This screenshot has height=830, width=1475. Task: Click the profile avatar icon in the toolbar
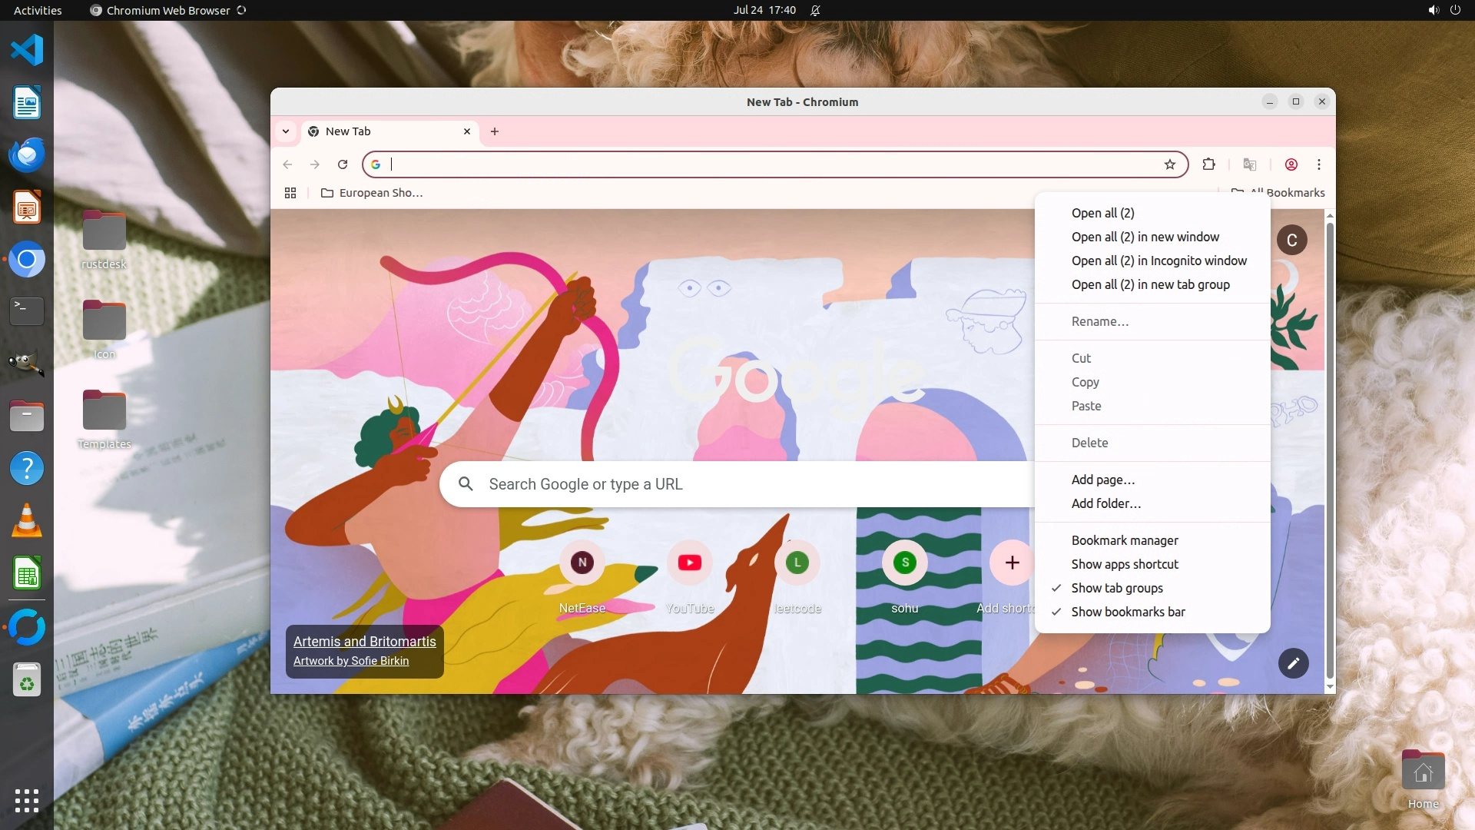[1291, 164]
